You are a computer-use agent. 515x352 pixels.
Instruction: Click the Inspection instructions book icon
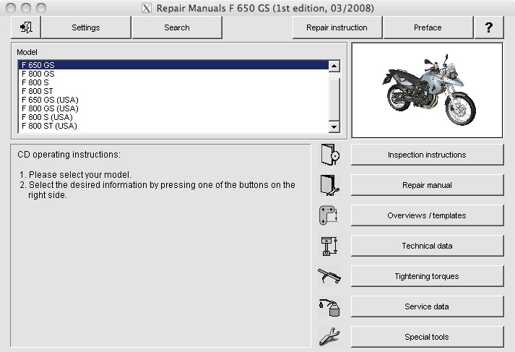[x=330, y=155]
